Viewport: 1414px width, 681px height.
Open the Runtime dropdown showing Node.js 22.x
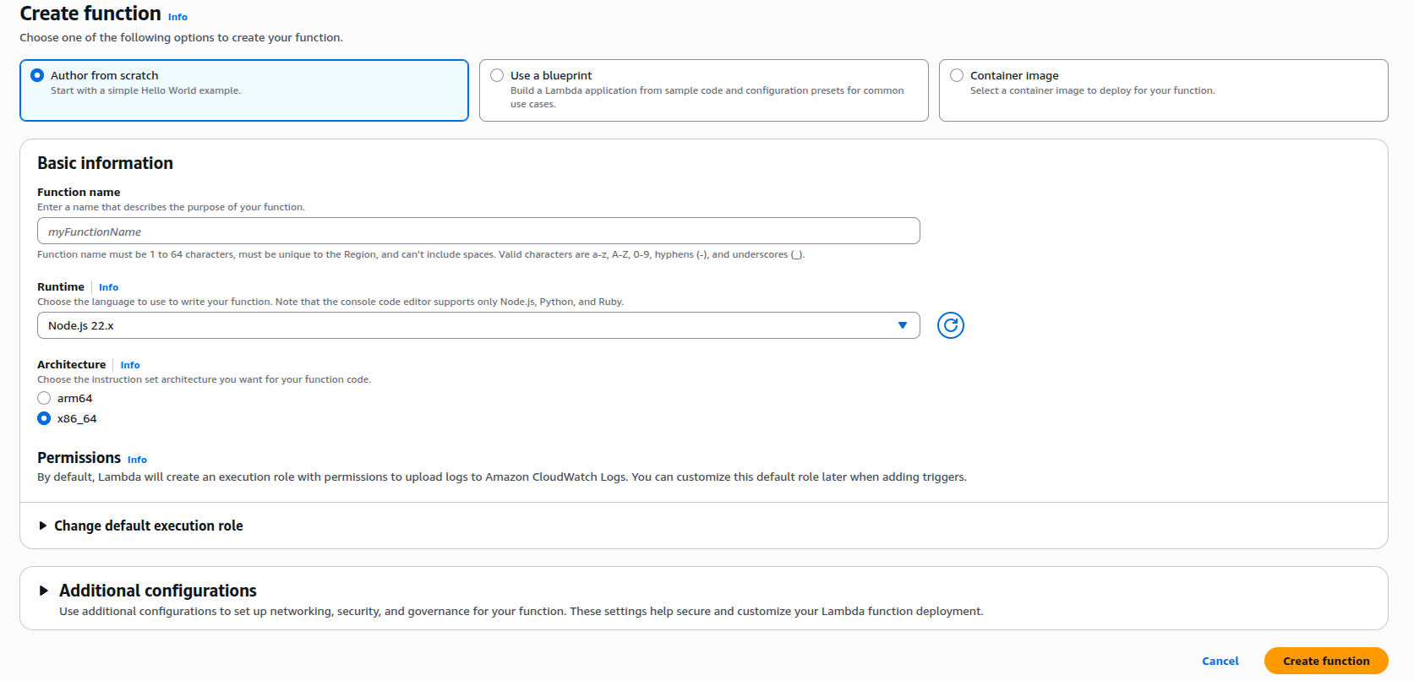478,325
